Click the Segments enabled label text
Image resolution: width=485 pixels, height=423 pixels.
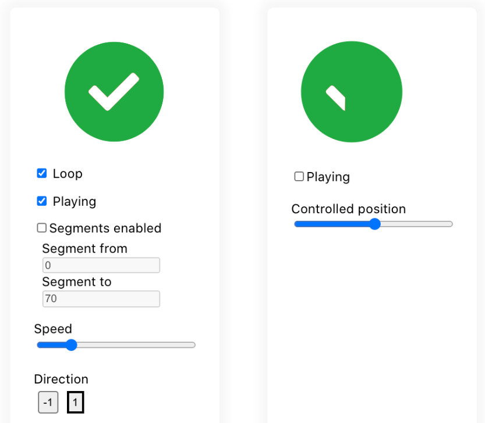pyautogui.click(x=105, y=228)
